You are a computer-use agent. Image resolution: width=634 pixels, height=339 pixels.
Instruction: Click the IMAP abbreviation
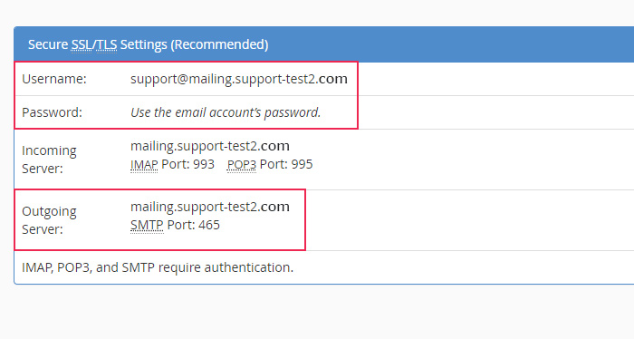[144, 164]
